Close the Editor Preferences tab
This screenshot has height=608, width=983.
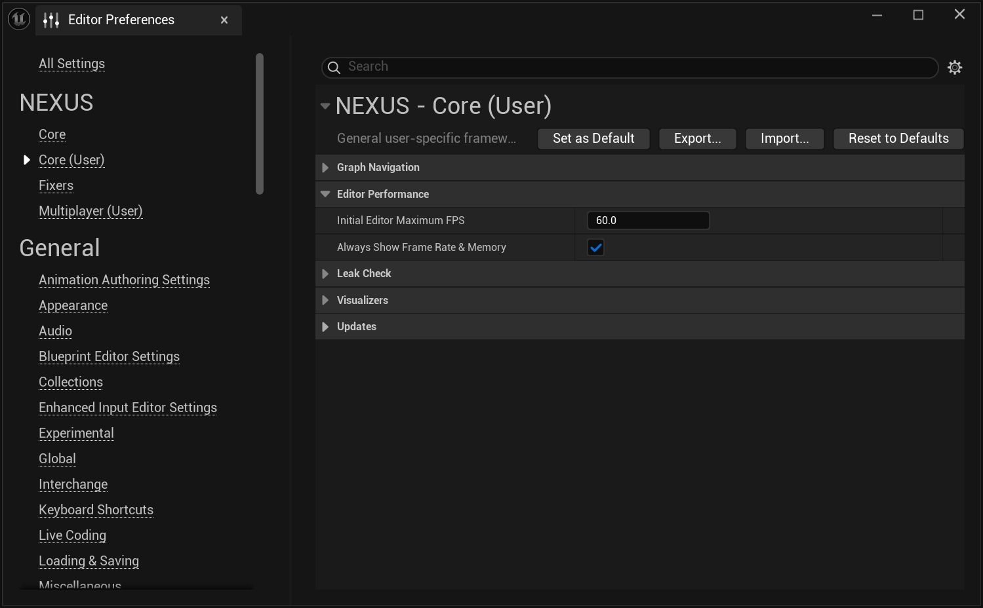point(224,20)
